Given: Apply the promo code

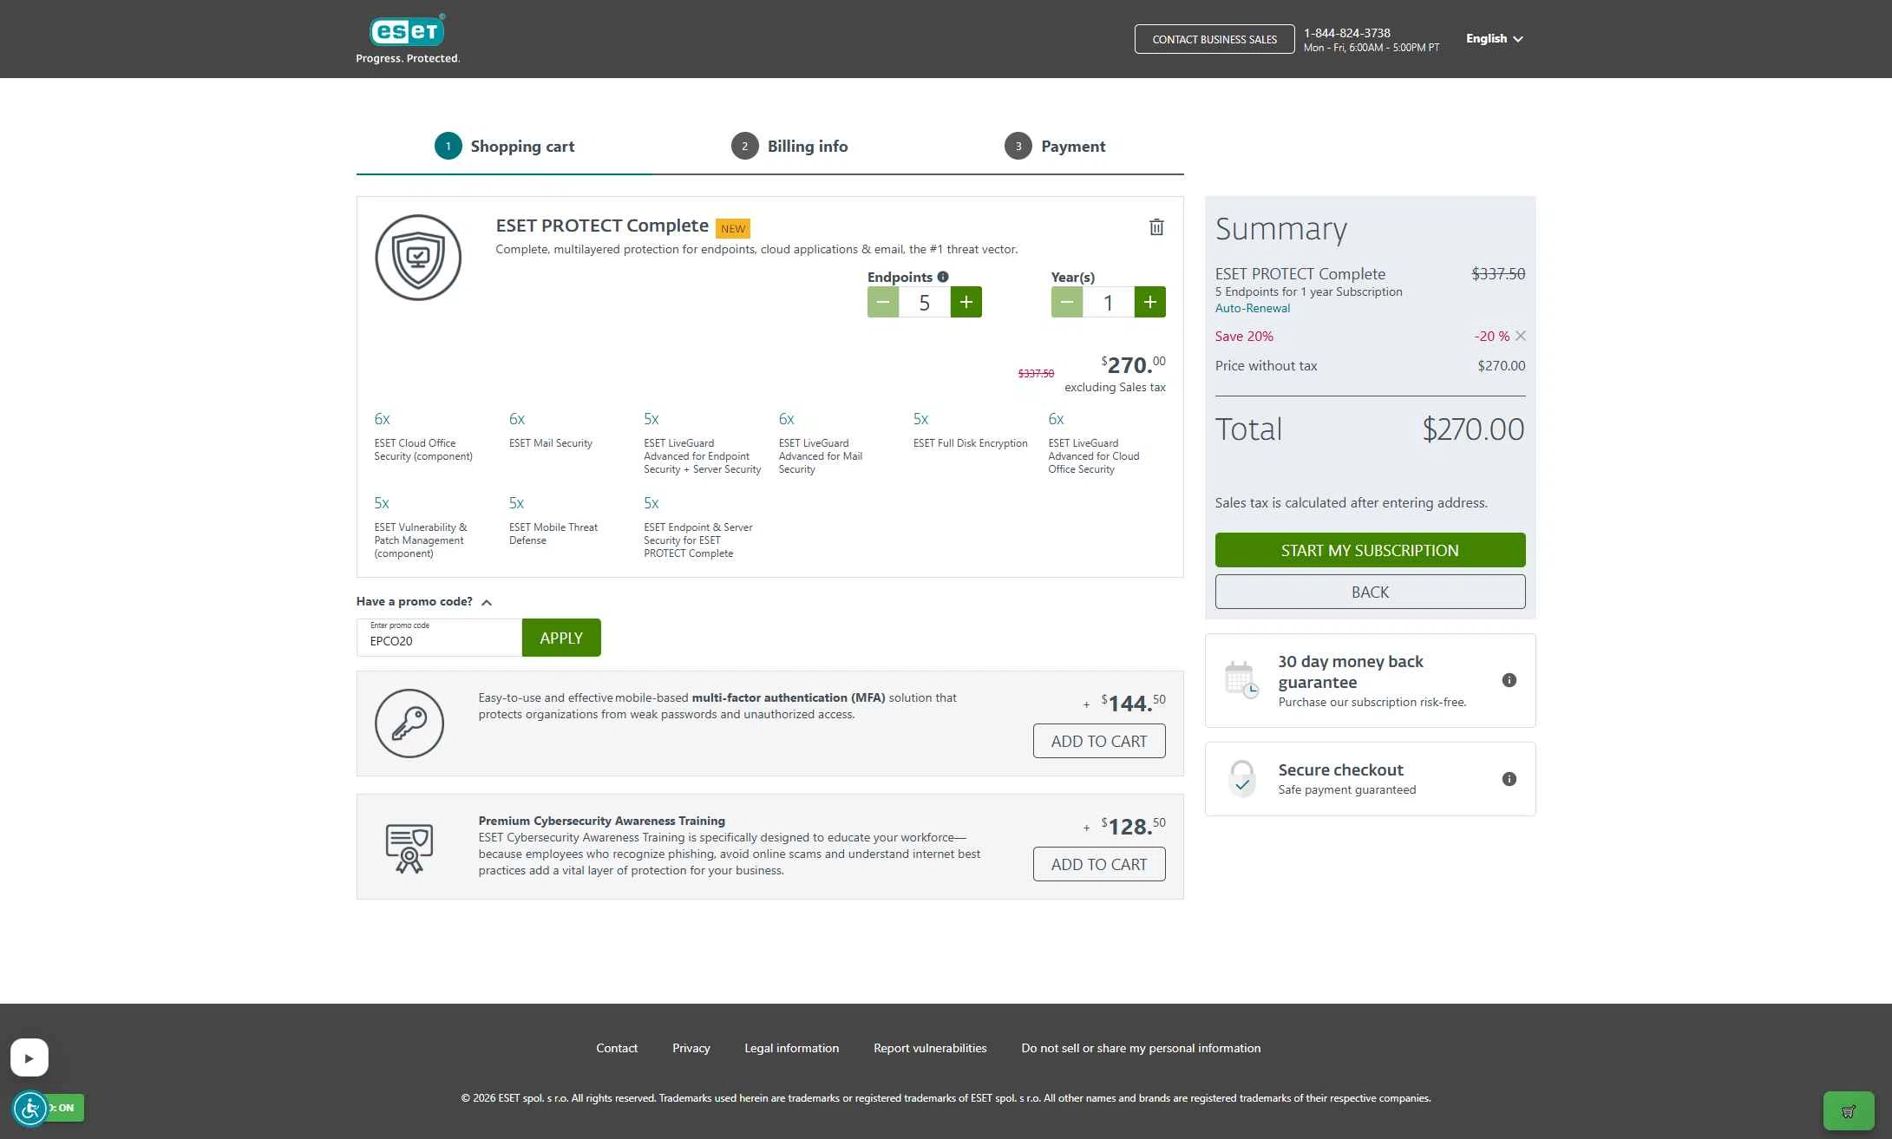Looking at the screenshot, I should click(x=561, y=638).
